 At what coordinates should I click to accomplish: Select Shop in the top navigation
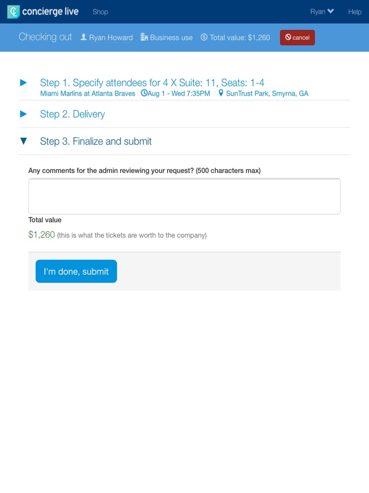point(100,11)
